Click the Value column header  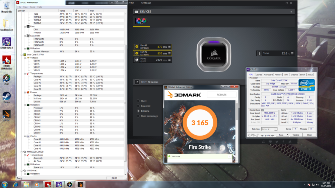pyautogui.click(x=66, y=11)
